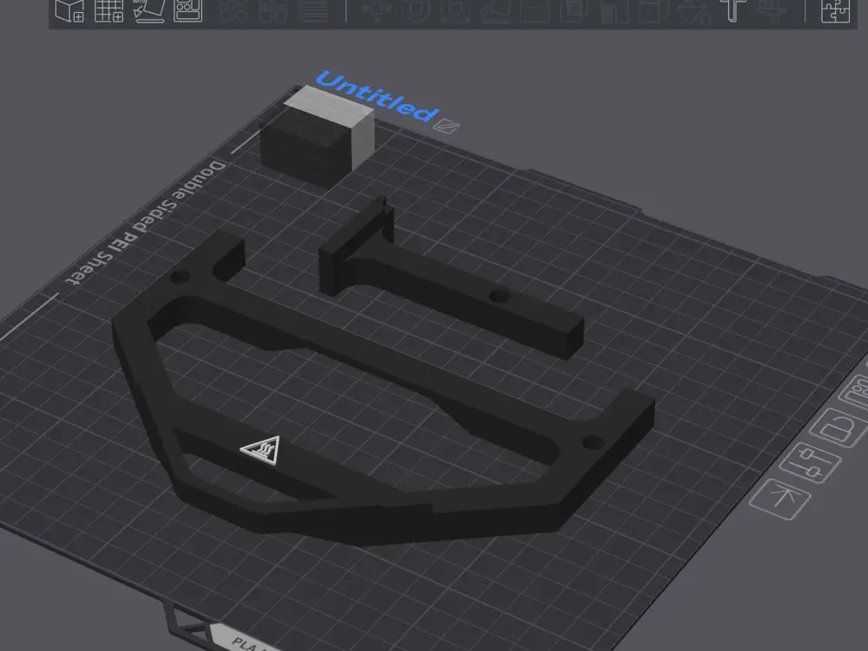Open the Assembly view puzzle icon
This screenshot has width=868, height=651.
click(835, 10)
